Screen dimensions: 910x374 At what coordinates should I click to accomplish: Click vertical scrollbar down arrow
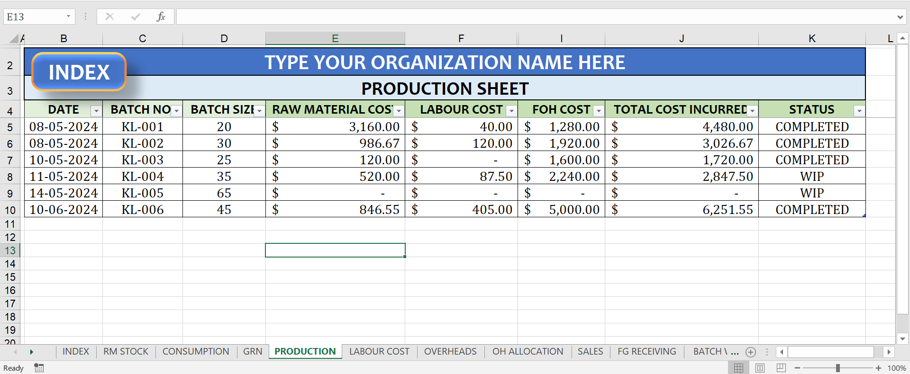(x=902, y=338)
